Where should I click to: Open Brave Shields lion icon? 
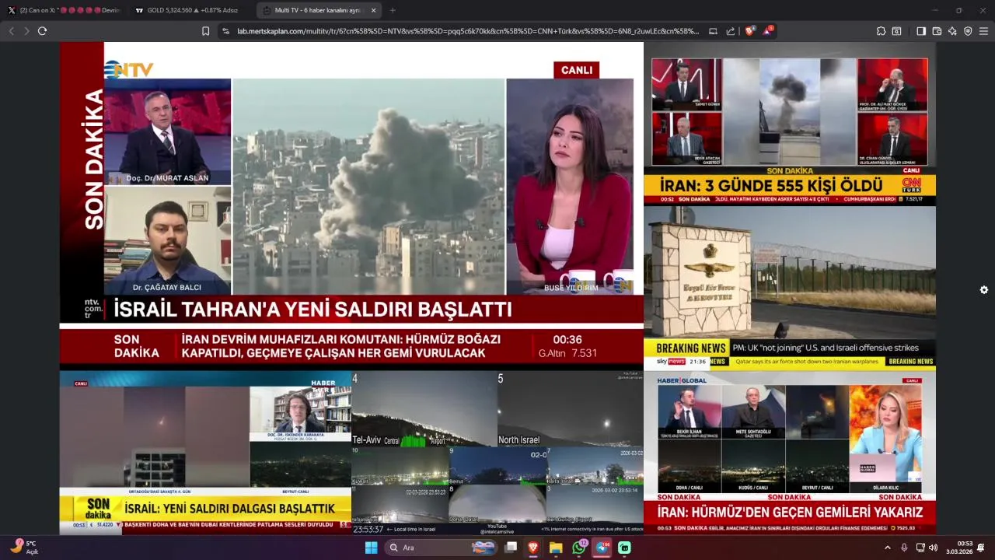coord(749,31)
